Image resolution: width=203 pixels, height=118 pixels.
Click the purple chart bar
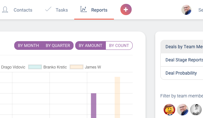tap(94, 105)
